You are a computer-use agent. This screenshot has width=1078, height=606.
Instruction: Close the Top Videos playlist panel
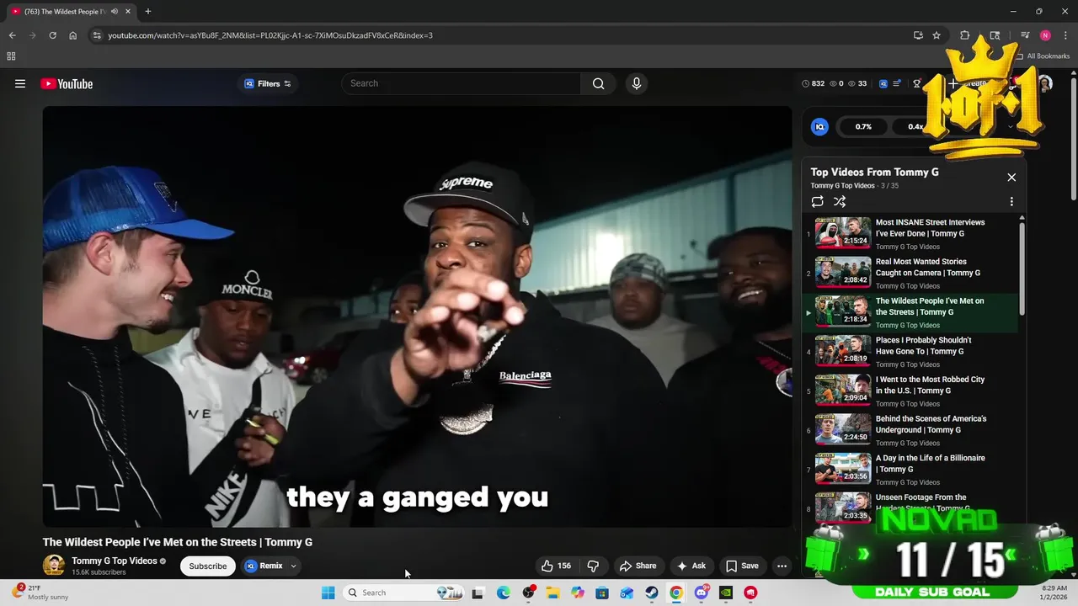pos(1011,177)
